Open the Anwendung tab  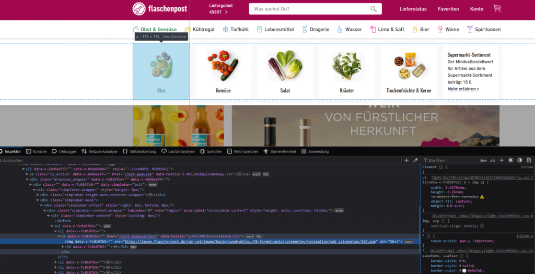coord(315,151)
